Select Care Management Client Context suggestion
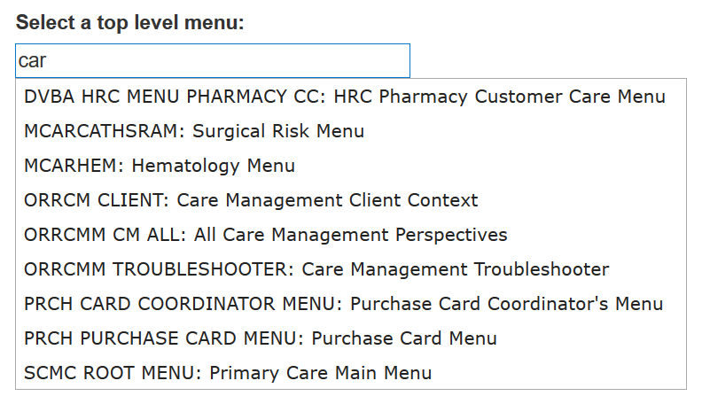The height and width of the screenshot is (404, 702). pos(327,200)
